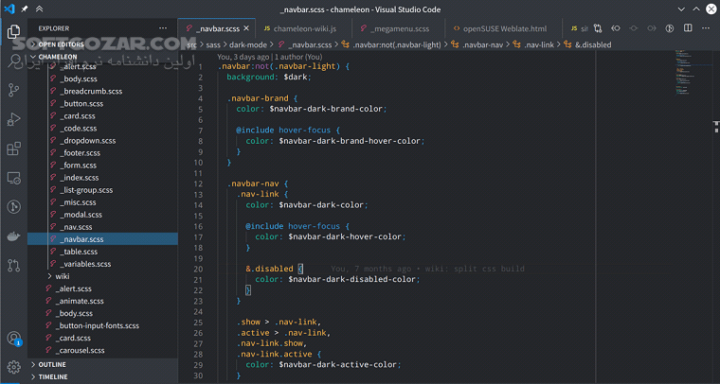
Task: Open _variables.scss in the file tree
Action: click(x=85, y=264)
